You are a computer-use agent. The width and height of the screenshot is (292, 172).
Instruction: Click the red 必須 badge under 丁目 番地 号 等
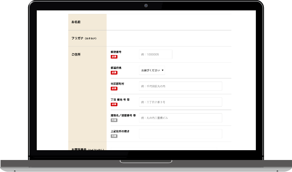point(114,104)
